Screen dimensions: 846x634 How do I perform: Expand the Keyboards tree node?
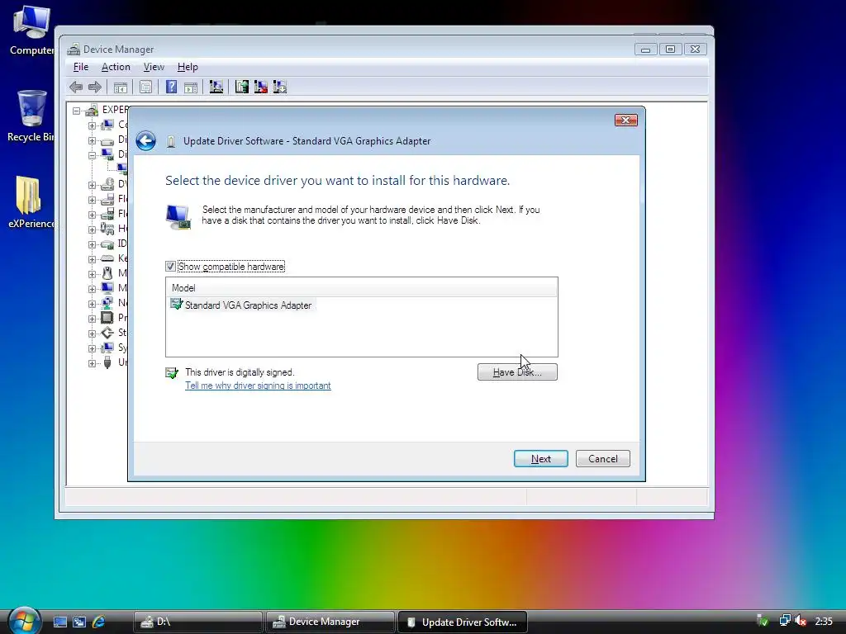coord(92,258)
